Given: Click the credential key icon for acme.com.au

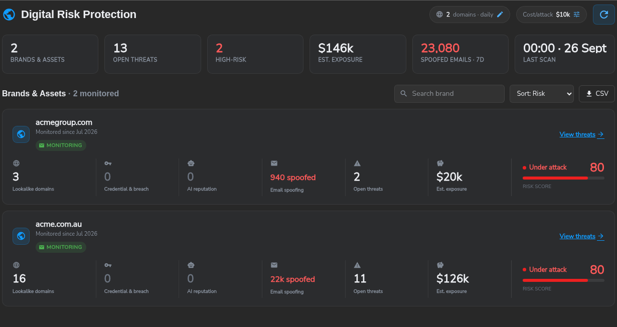Looking at the screenshot, I should pos(108,265).
